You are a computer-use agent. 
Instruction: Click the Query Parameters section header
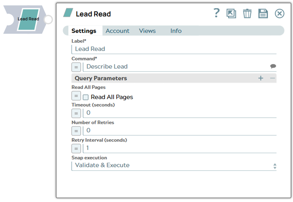[174, 78]
